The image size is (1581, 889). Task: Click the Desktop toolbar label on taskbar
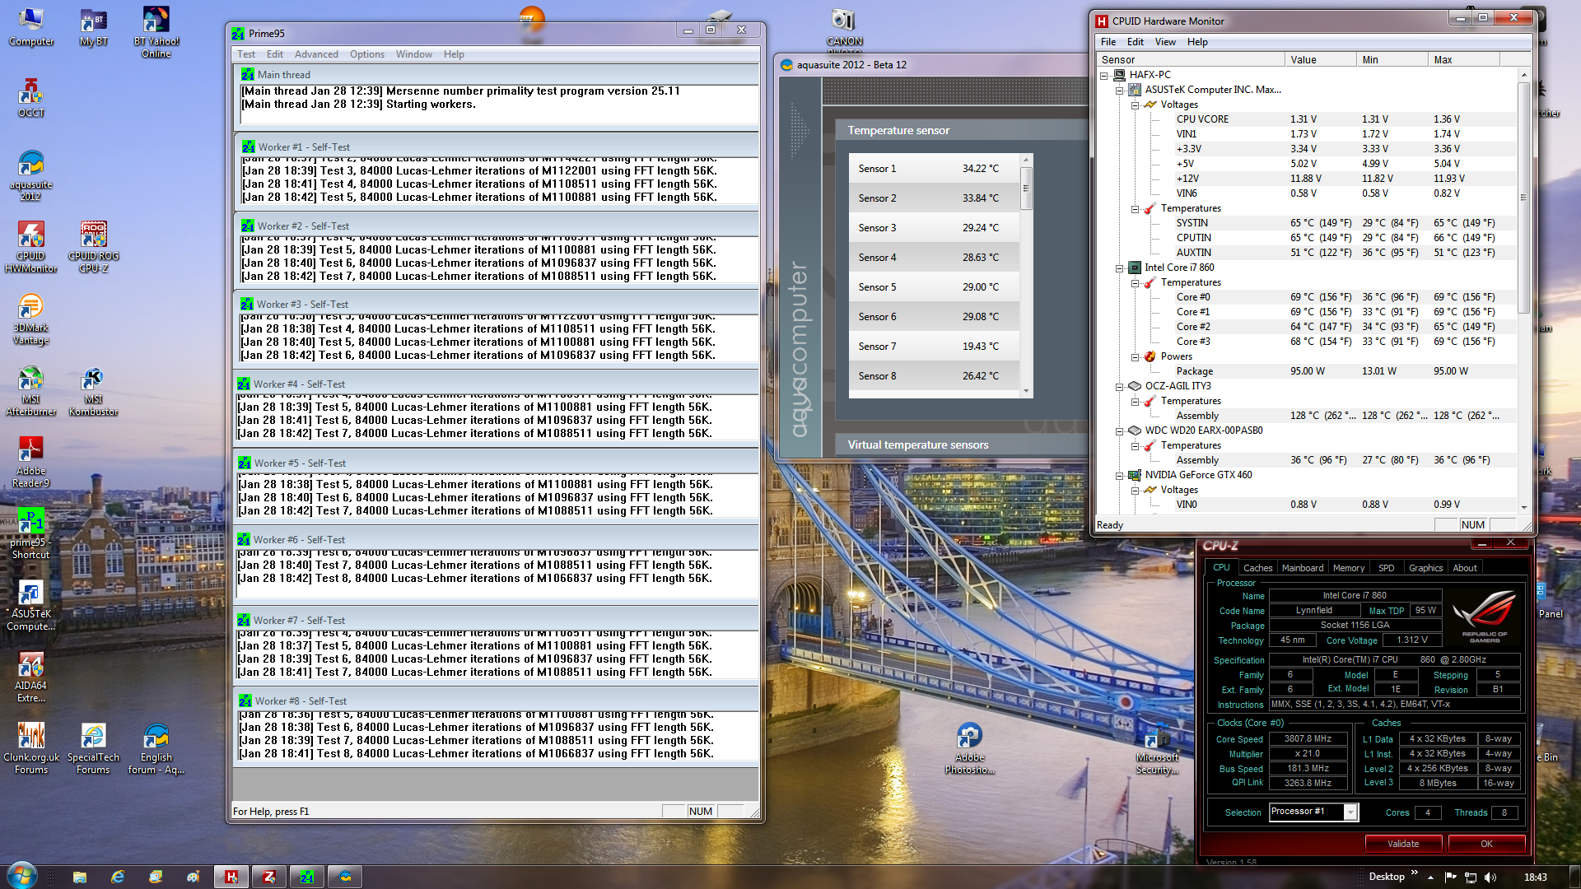1387,877
